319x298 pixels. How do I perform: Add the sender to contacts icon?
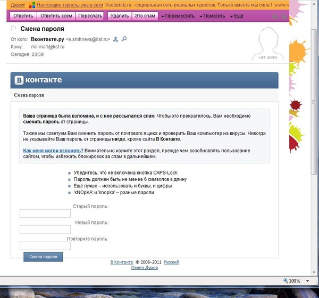[115, 39]
